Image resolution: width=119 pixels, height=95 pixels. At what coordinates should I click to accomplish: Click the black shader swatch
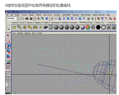pyautogui.click(x=98, y=27)
